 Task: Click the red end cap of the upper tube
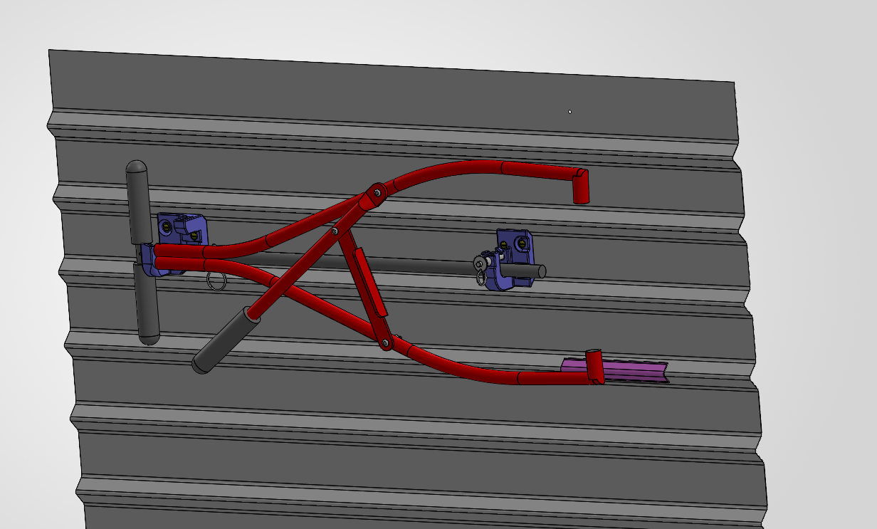582,187
